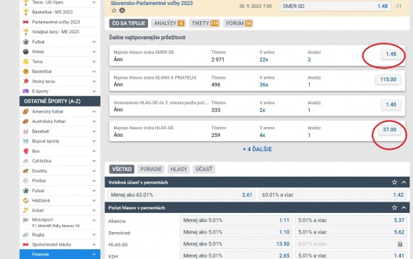This screenshot has width=413, height=259.
Task: Select the HLASY filter tab
Action: tap(179, 170)
